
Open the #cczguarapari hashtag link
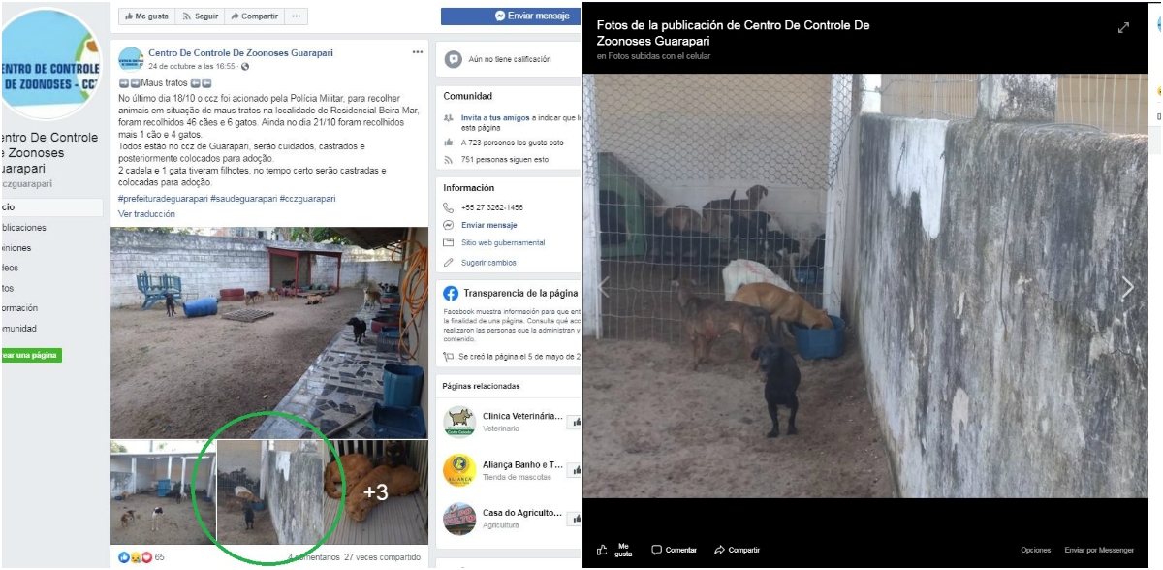pyautogui.click(x=308, y=198)
